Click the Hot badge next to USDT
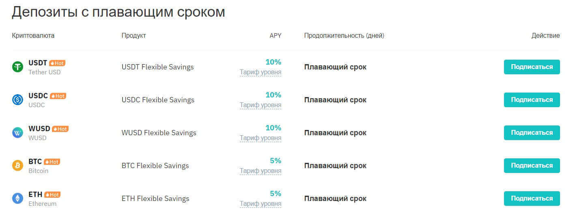The width and height of the screenshot is (573, 216). (57, 63)
